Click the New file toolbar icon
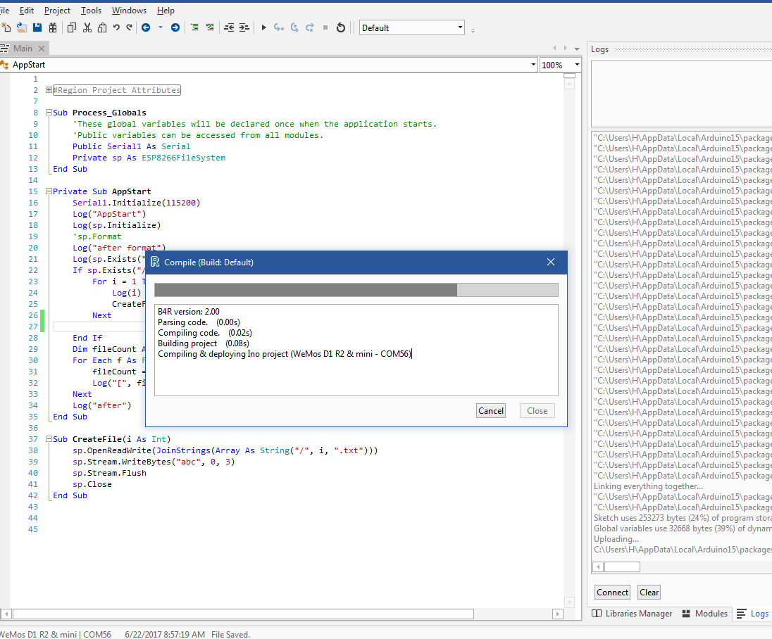Screen dimensions: 772x639 (x=6, y=27)
